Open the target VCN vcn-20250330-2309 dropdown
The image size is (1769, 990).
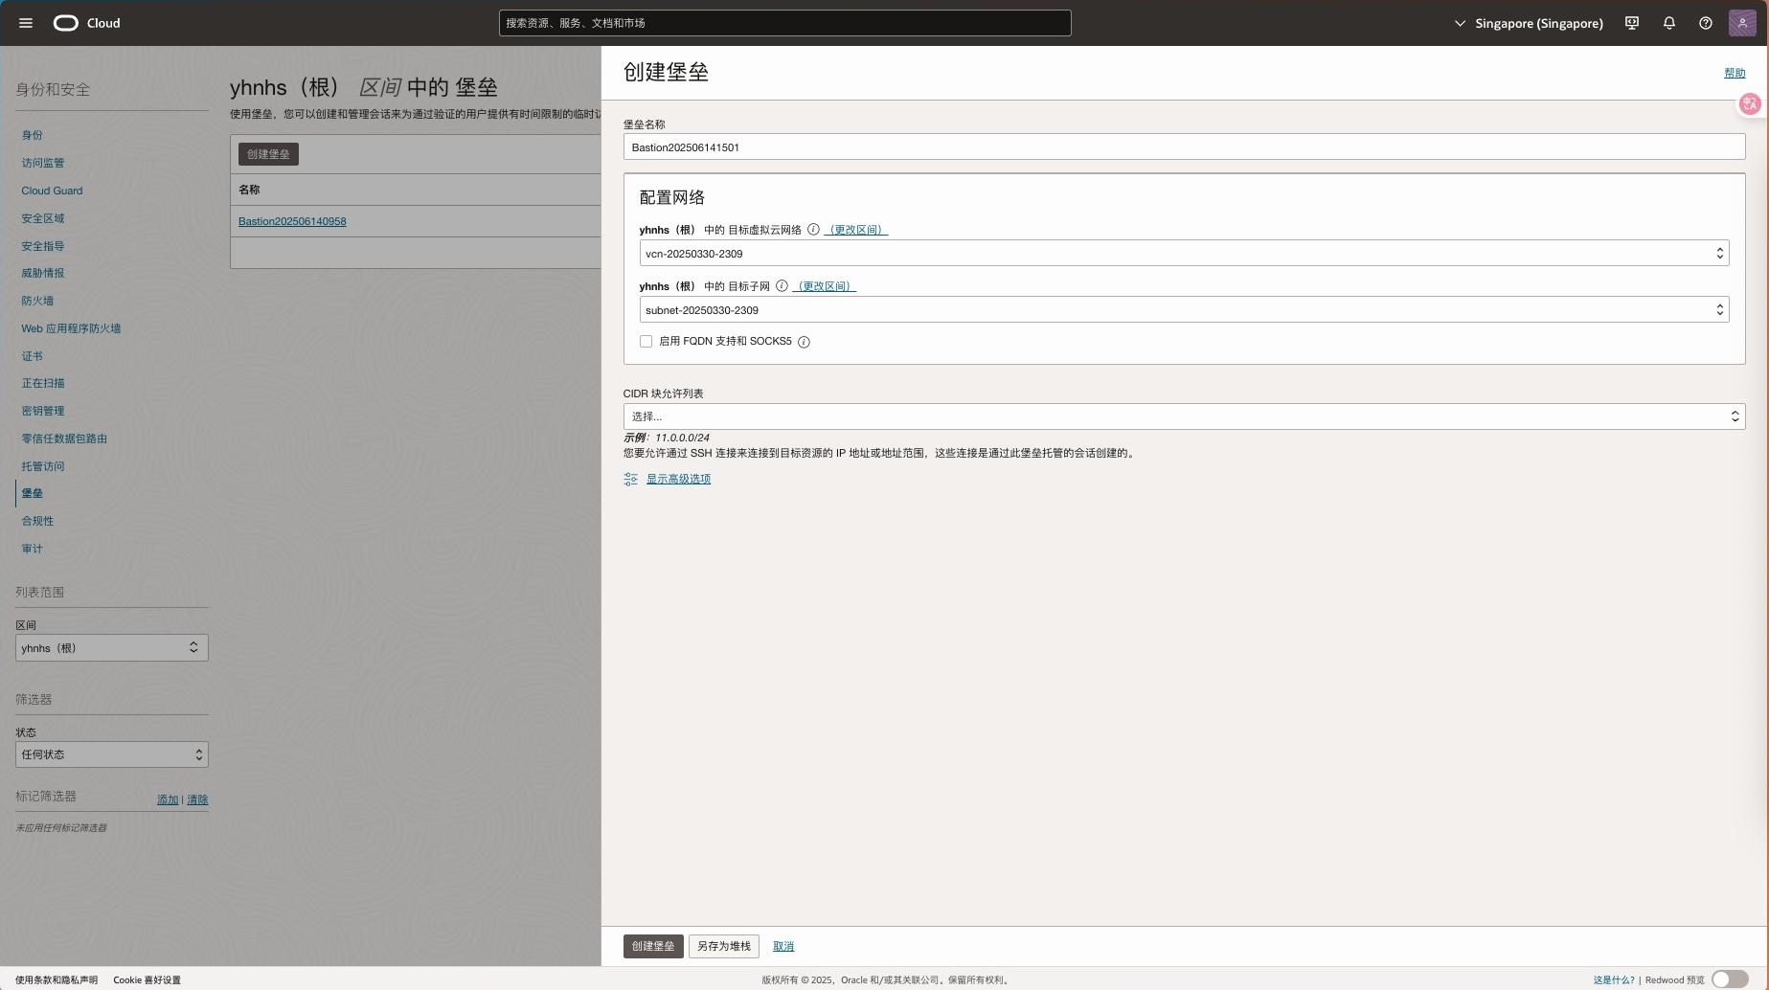[x=1184, y=254]
